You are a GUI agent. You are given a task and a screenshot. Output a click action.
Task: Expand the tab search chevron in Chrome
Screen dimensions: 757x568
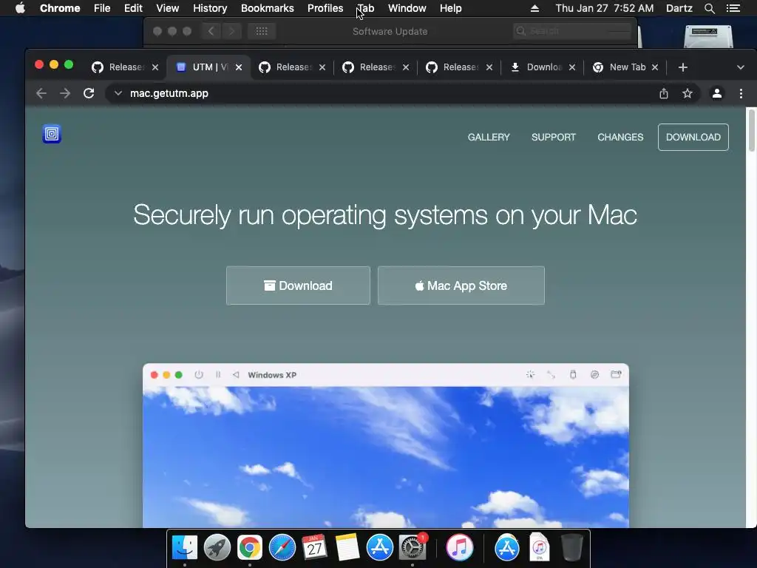click(741, 67)
